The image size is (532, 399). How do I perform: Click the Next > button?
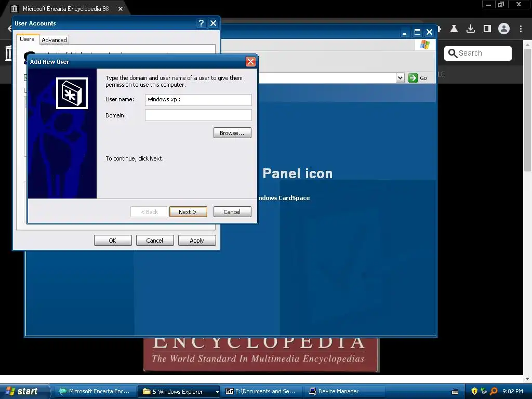[x=188, y=212]
